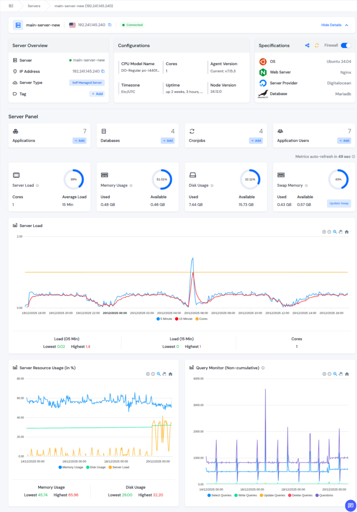Open the Servers breadcrumb
This screenshot has width=357, height=512.
coord(34,6)
